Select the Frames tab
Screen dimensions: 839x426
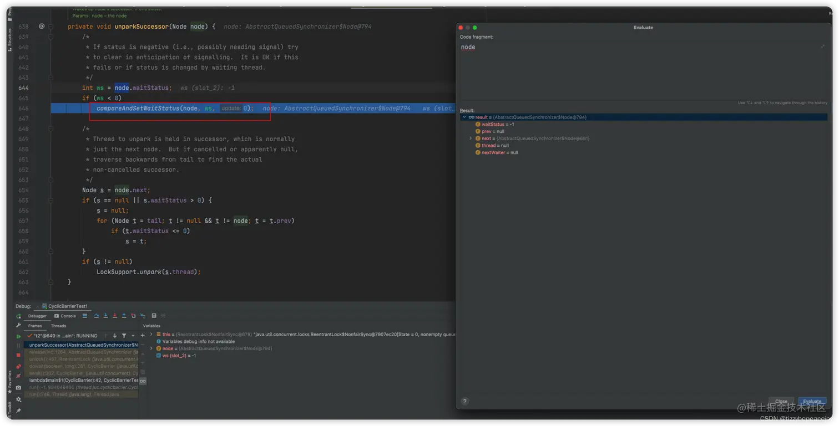35,326
